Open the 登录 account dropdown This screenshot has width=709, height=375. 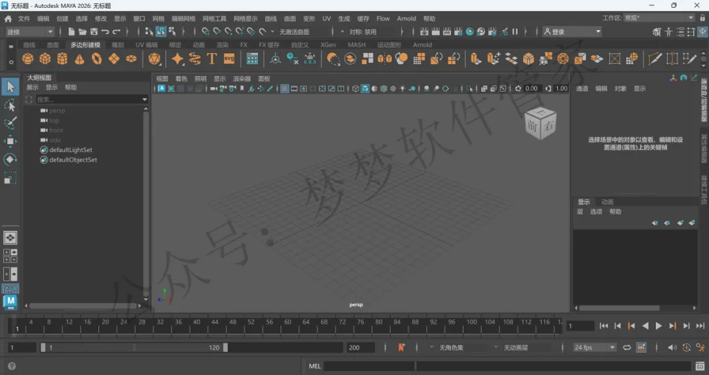coord(572,31)
